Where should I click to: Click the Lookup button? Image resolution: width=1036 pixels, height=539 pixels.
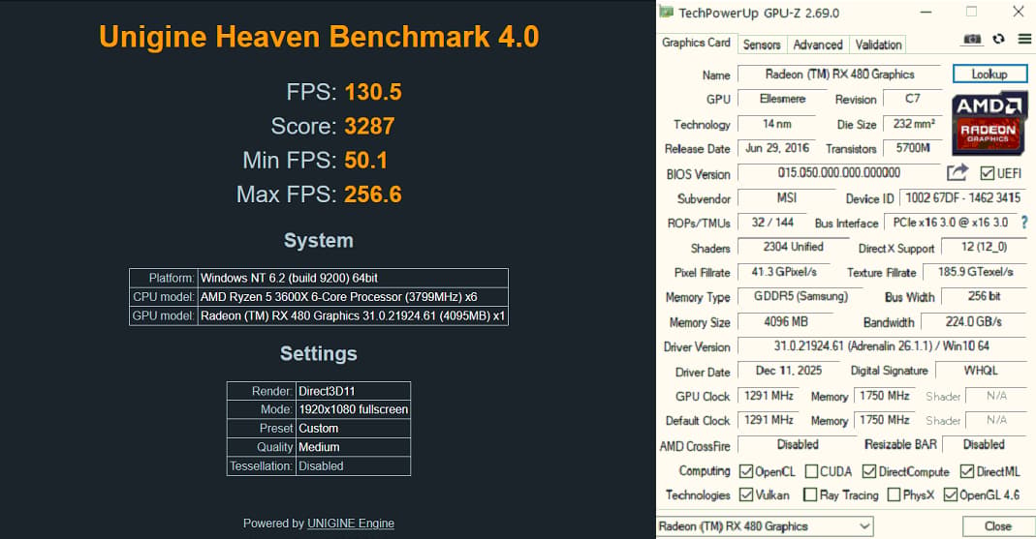pos(989,74)
